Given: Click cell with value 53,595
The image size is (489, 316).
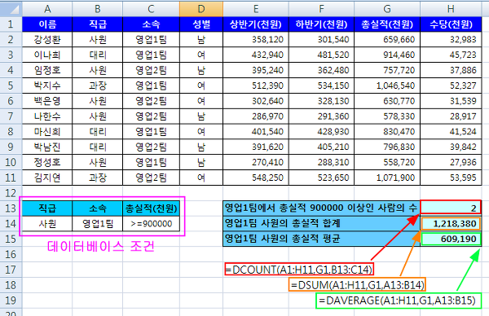Looking at the screenshot, I should (x=451, y=178).
